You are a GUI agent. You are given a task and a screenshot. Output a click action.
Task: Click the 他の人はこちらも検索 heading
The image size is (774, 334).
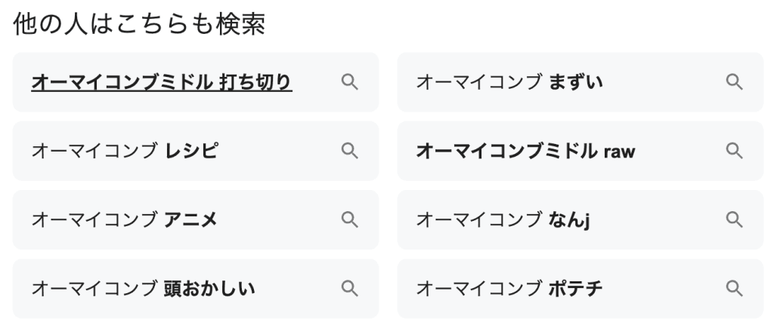[140, 25]
